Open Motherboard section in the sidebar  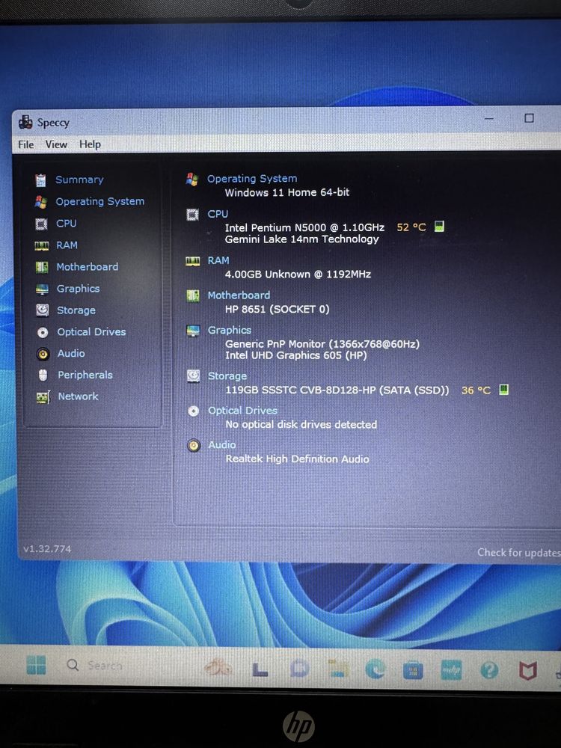[88, 267]
